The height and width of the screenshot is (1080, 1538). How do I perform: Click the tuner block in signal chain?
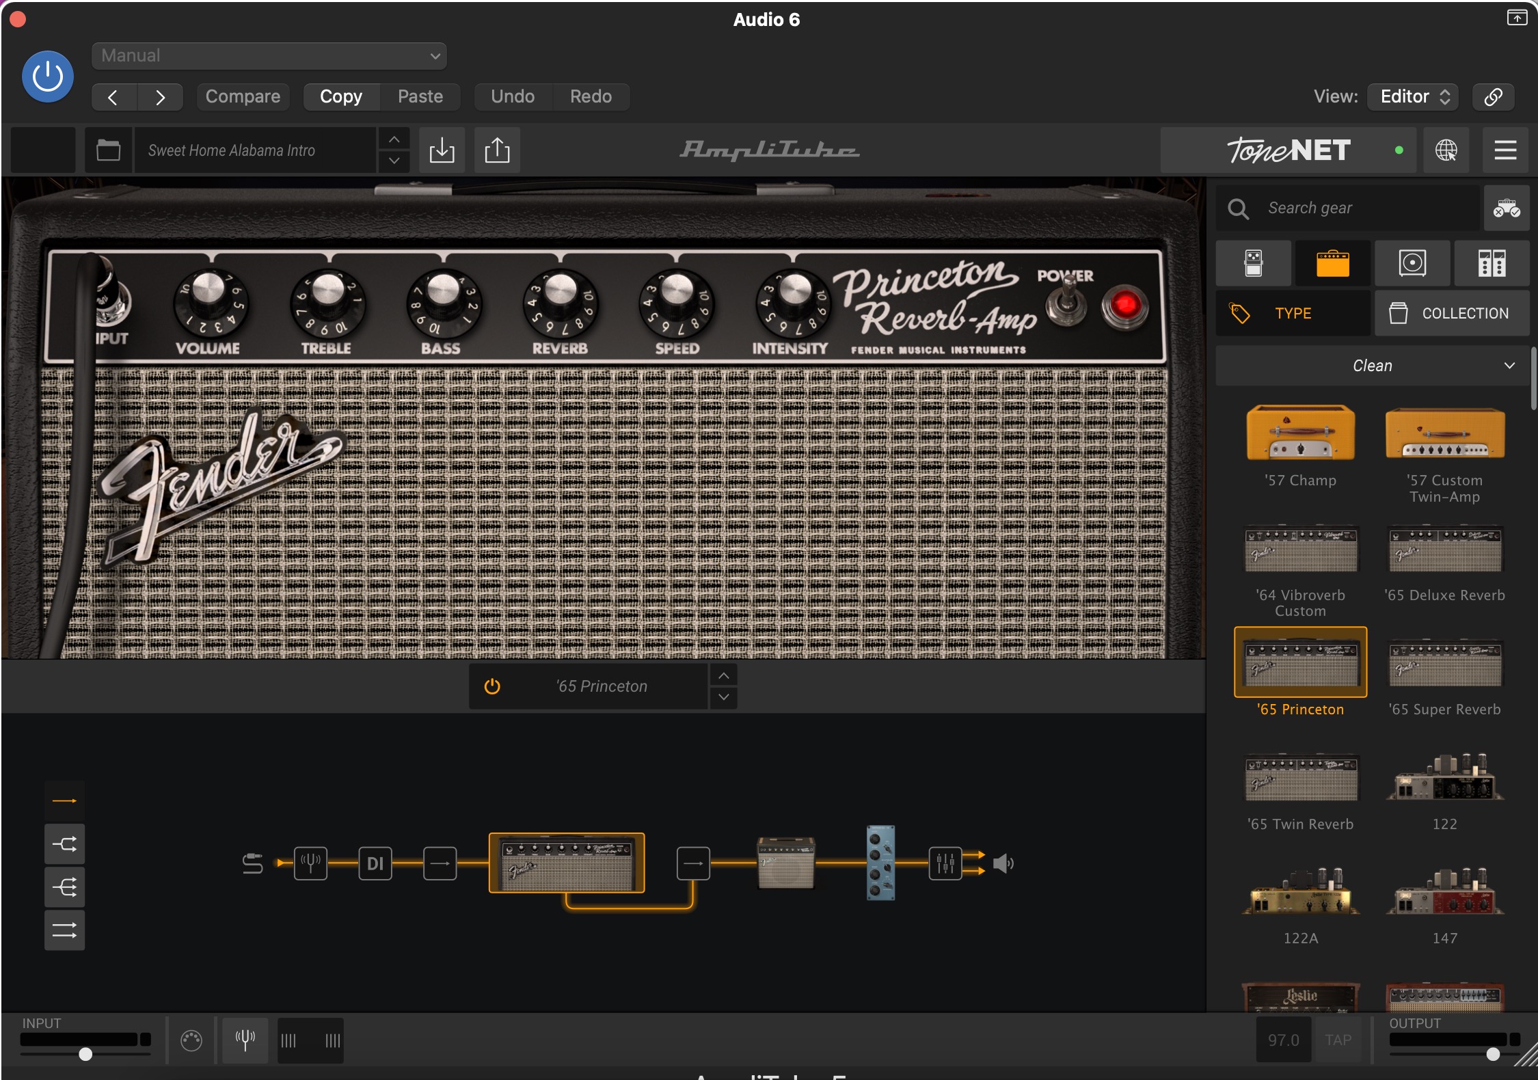310,863
